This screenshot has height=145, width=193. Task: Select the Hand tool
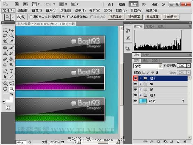click(x=5, y=89)
